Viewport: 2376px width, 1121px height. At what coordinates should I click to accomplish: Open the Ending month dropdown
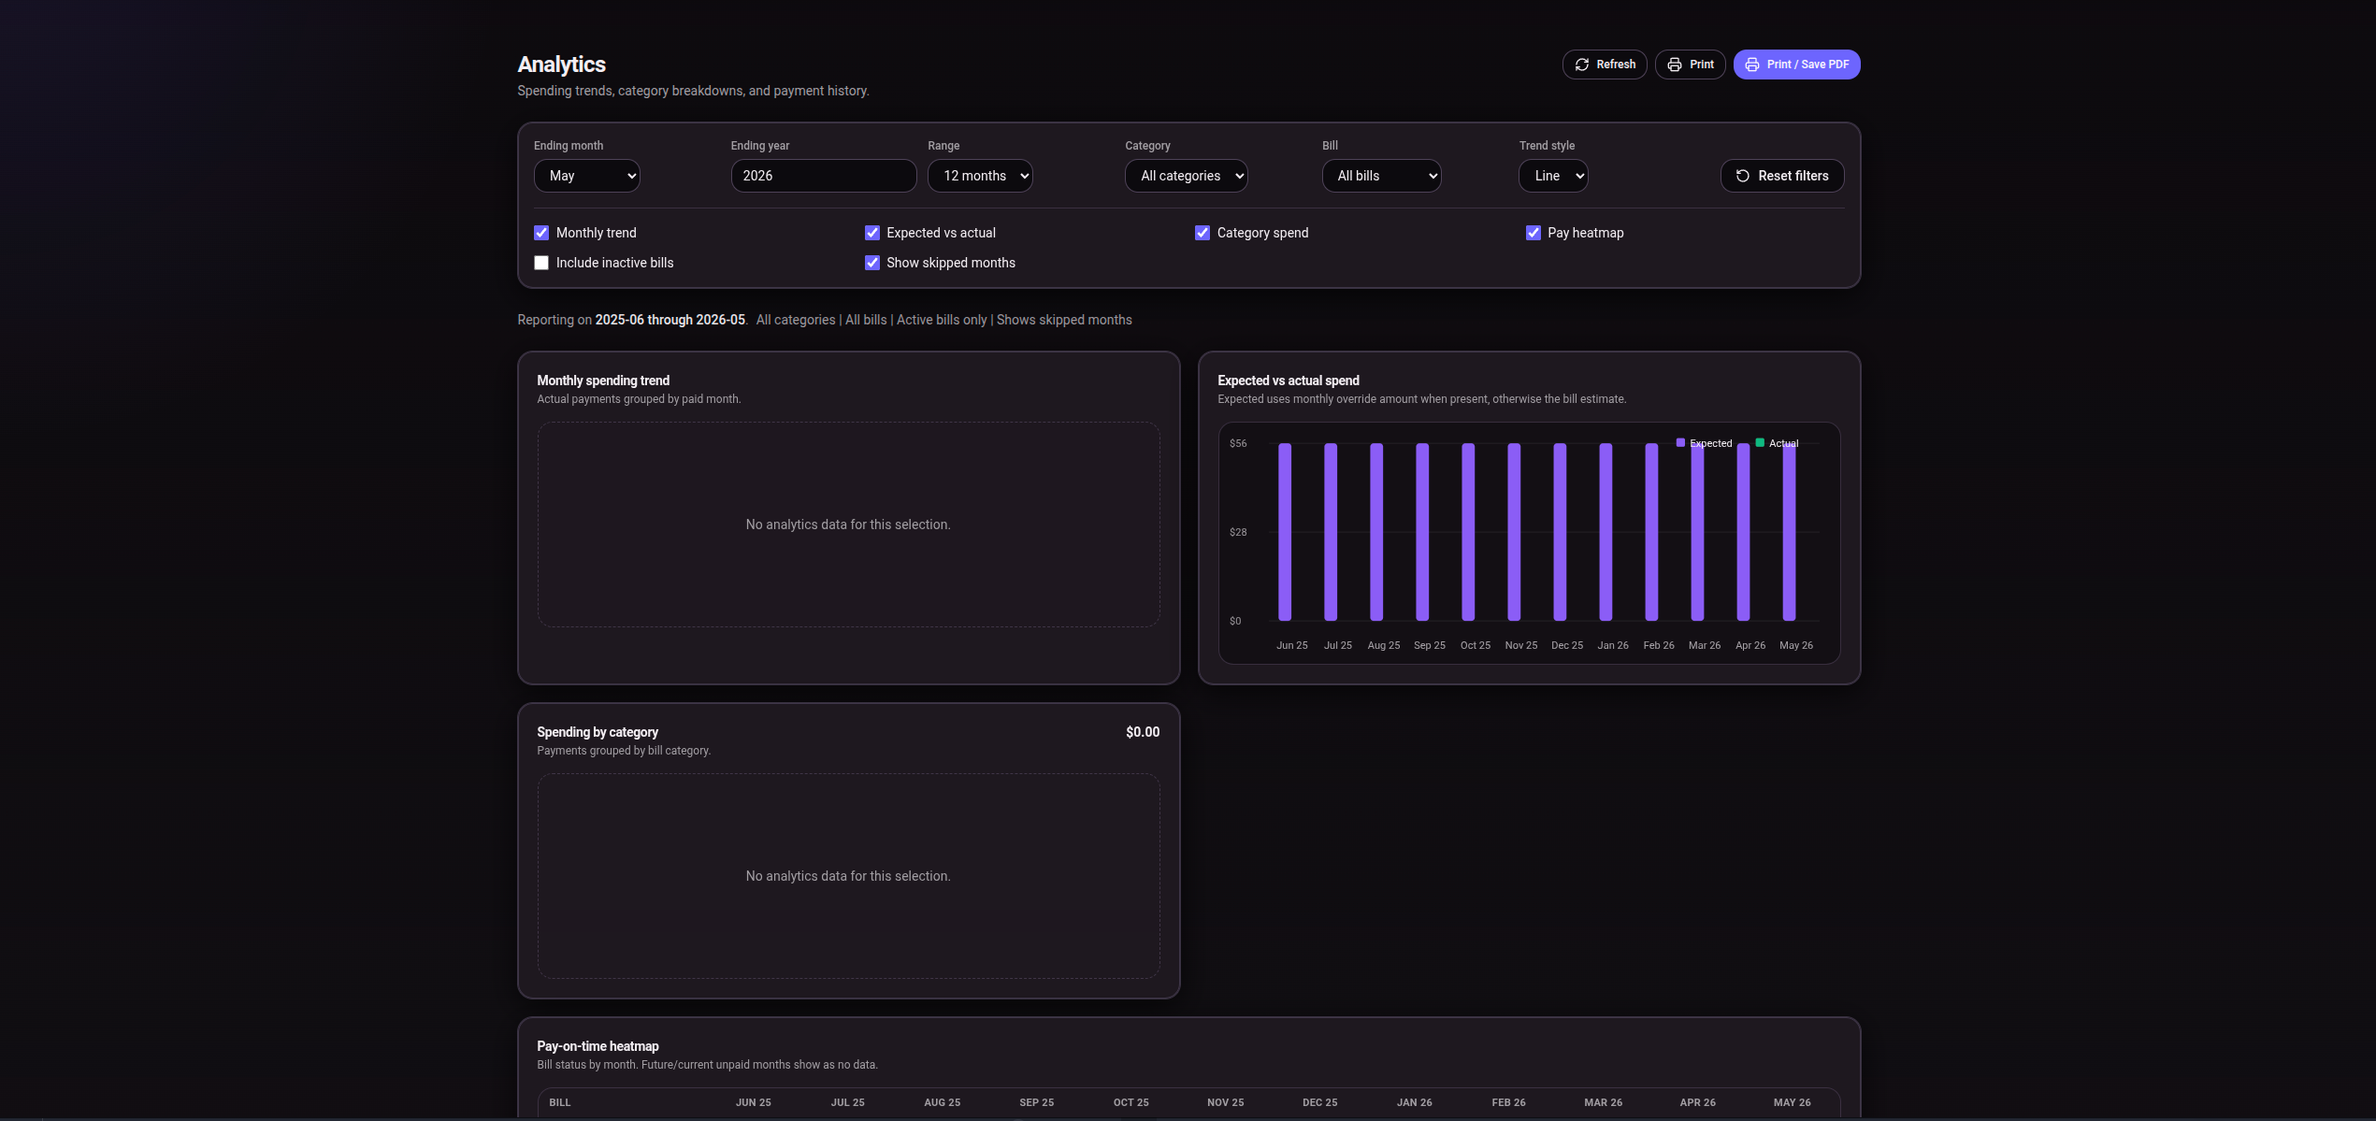point(587,176)
